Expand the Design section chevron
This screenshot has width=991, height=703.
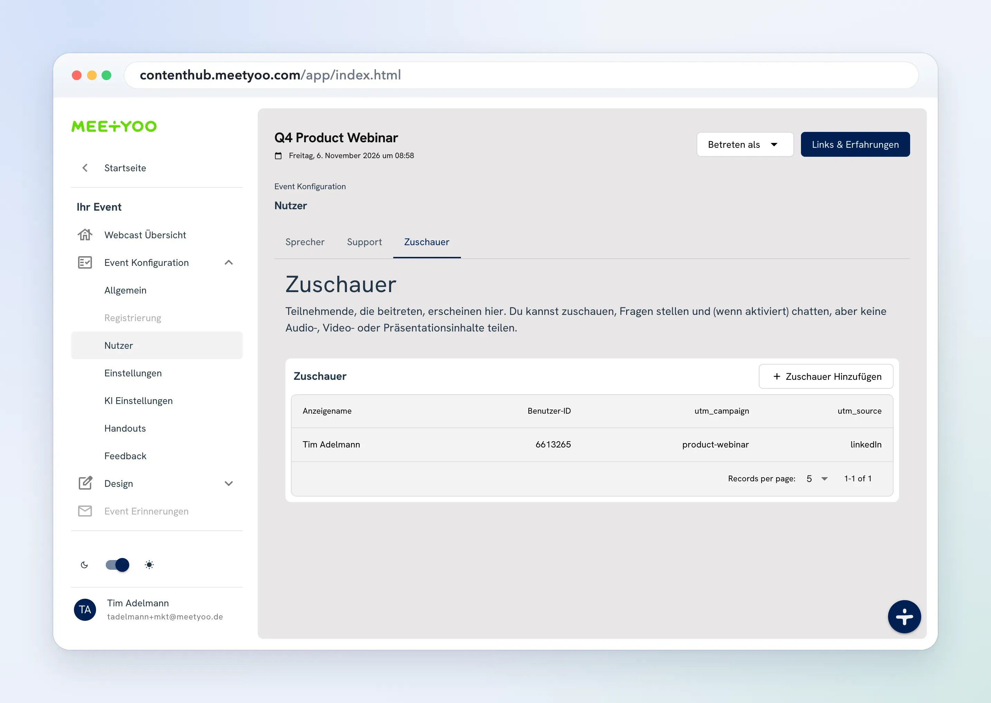(229, 483)
